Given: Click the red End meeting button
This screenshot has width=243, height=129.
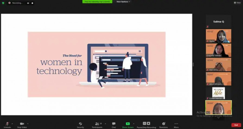Looking at the screenshot, I should point(236,125).
